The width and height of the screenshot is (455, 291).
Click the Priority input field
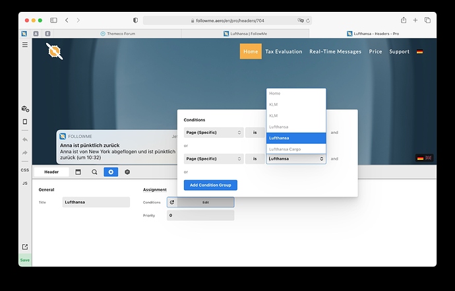click(200, 215)
